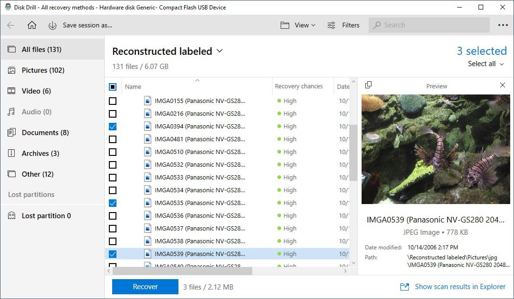
Task: Click Show scan results in Explorer link
Action: tap(460, 287)
